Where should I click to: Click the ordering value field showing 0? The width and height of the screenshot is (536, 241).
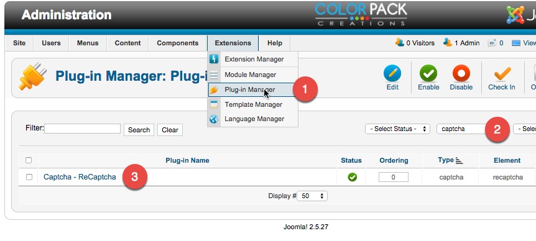[393, 177]
